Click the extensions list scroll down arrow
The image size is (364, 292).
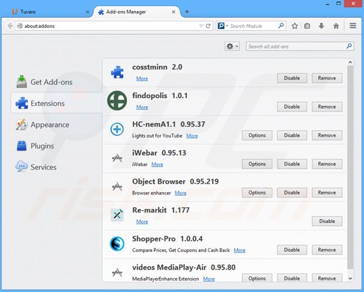(350, 278)
